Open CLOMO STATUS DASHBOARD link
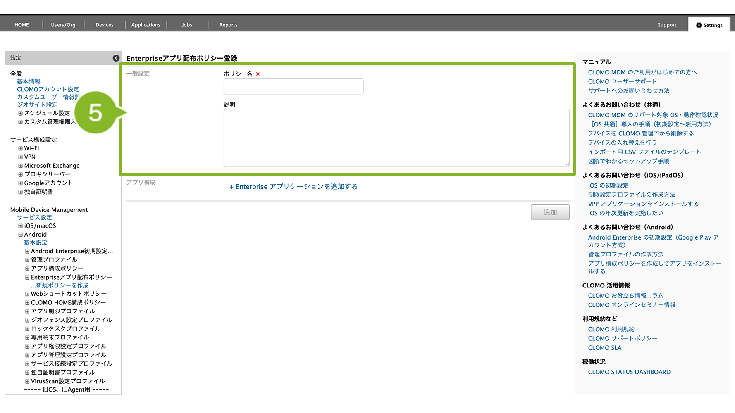Viewport: 735px width, 413px height. click(629, 372)
